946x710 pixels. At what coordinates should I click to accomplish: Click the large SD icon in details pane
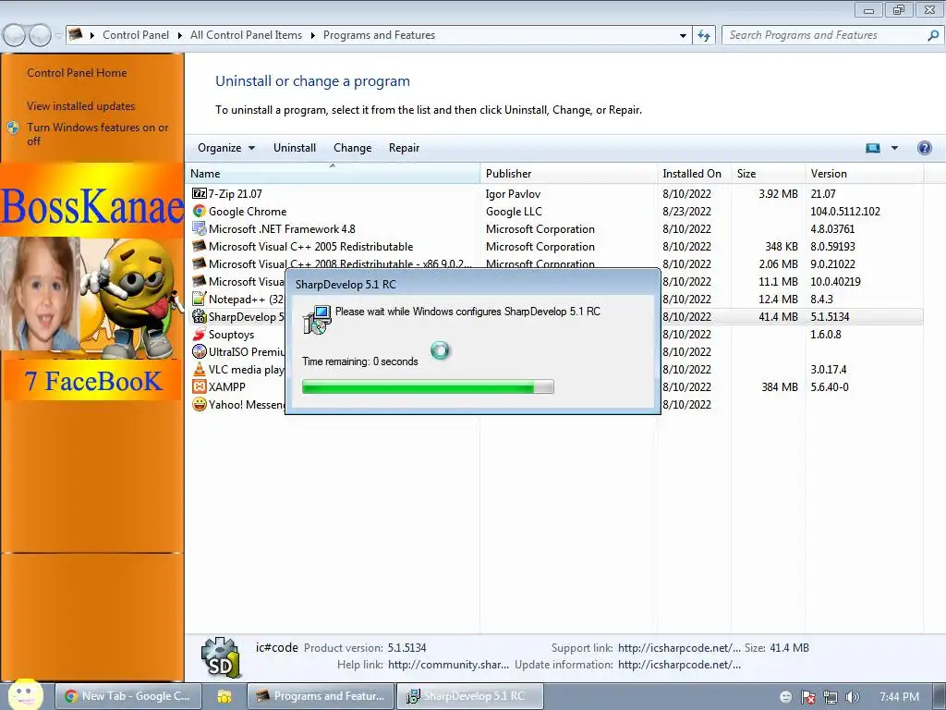point(220,658)
